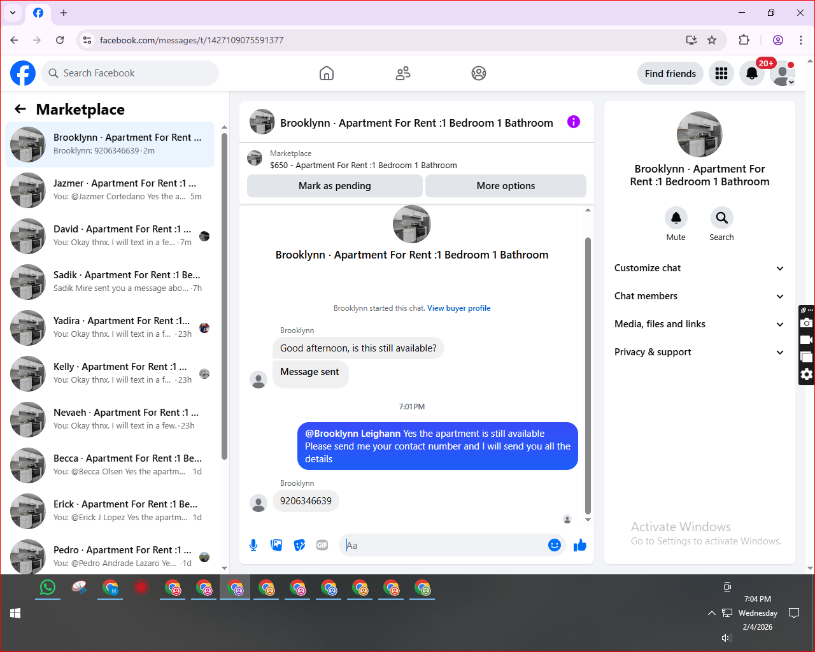Expand Media, files and links section

(699, 324)
